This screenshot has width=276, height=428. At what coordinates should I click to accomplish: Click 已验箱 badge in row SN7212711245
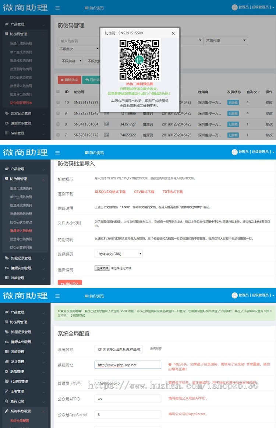click(233, 113)
